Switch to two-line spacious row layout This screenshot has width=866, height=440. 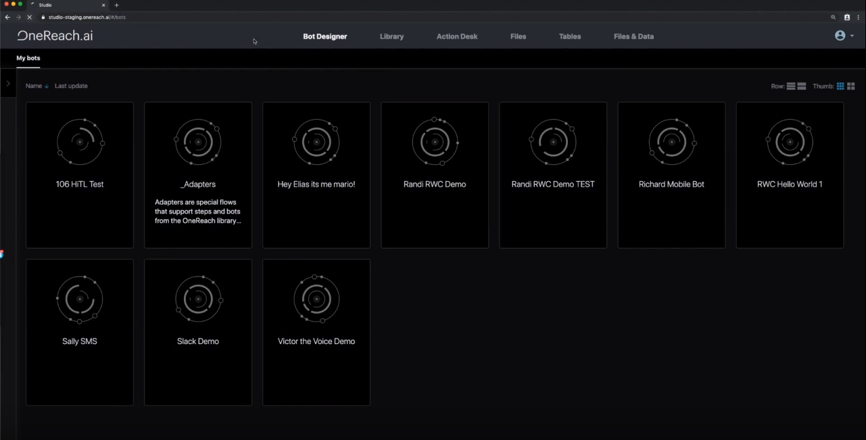click(802, 87)
